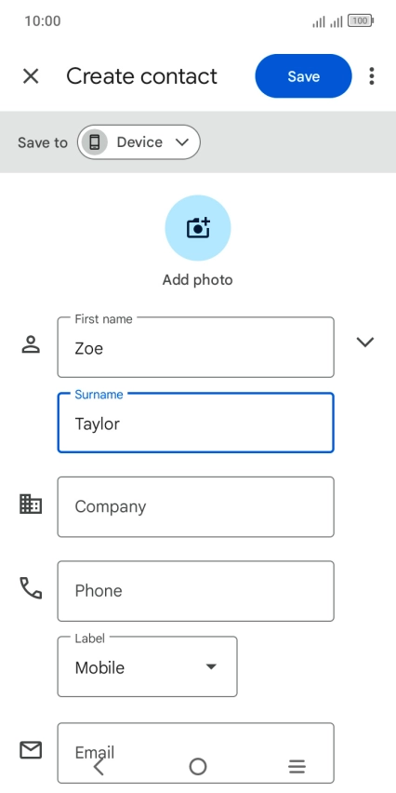Image resolution: width=396 pixels, height=793 pixels.
Task: Tap into the Company field
Action: [x=196, y=506]
